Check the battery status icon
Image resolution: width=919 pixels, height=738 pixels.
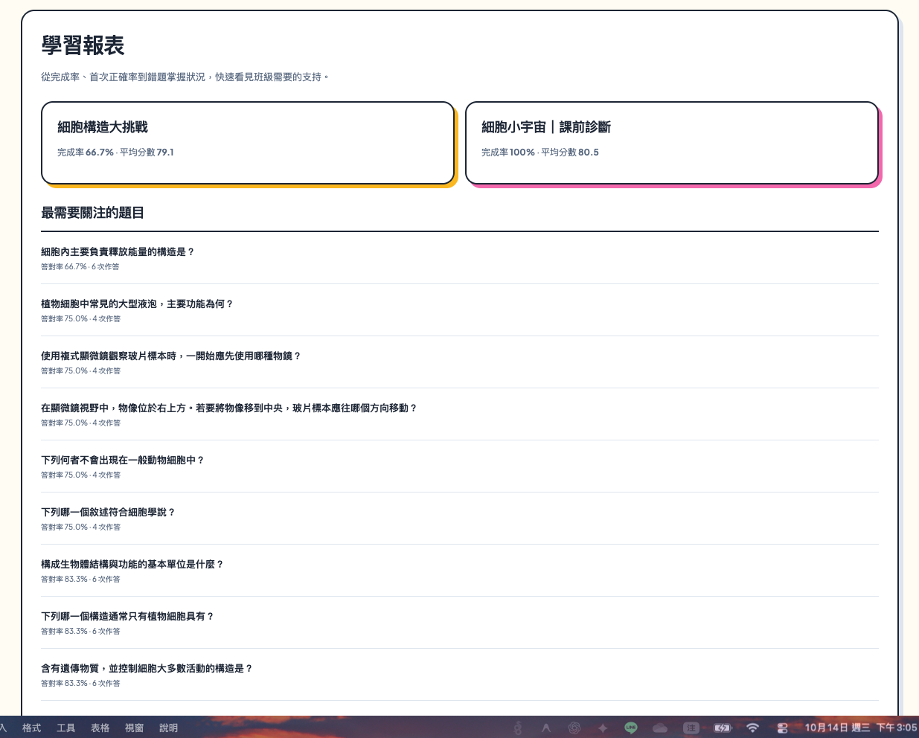pyautogui.click(x=723, y=728)
